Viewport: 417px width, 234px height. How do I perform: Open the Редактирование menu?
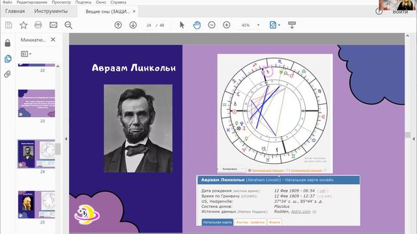[32, 2]
